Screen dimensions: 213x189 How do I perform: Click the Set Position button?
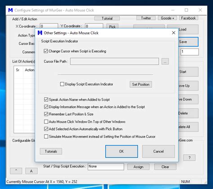click(x=141, y=85)
